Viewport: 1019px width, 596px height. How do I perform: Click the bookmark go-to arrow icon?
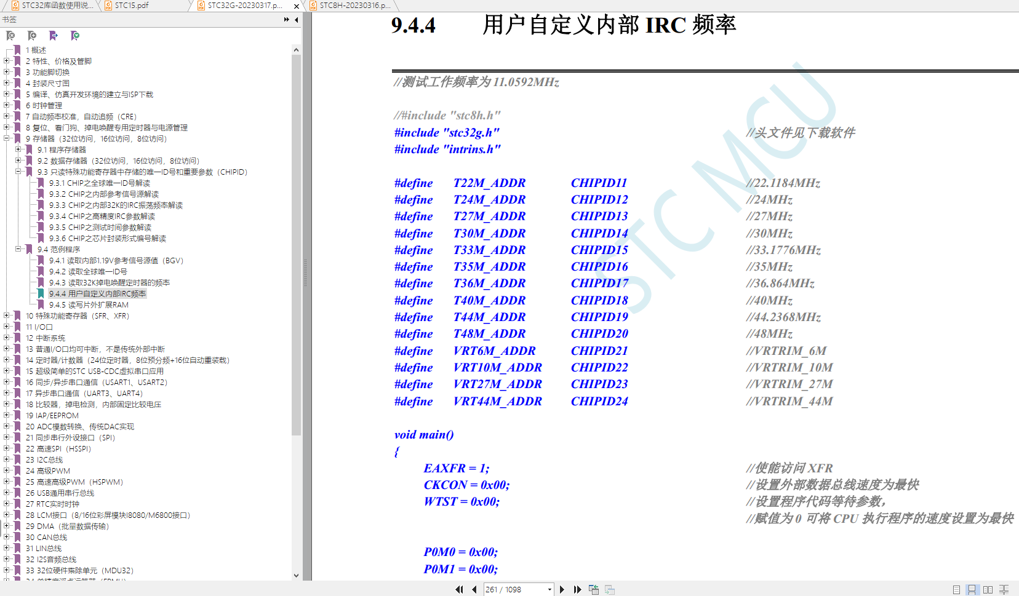coord(54,36)
